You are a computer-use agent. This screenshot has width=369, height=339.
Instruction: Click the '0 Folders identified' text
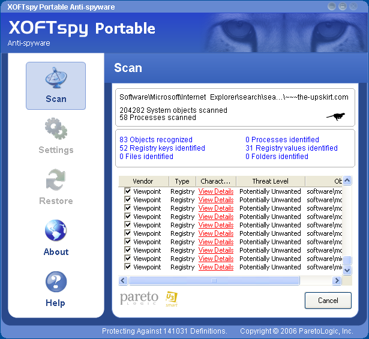277,157
